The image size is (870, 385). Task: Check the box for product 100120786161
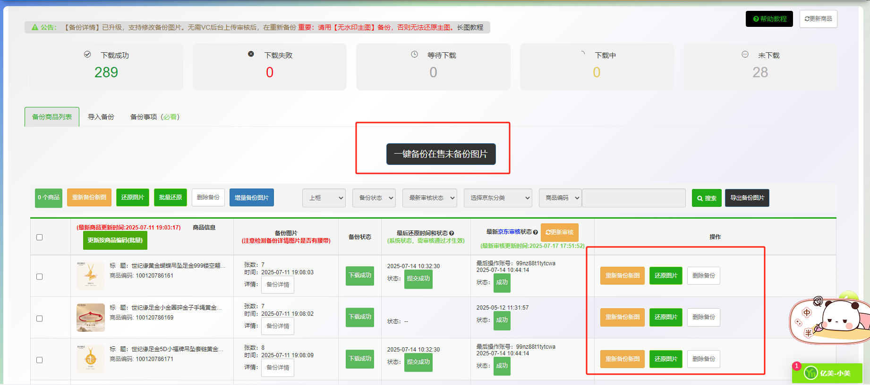pos(40,277)
